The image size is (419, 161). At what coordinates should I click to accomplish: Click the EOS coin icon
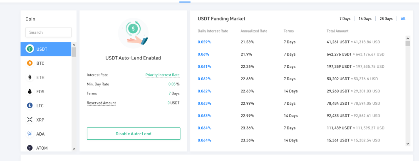[x=30, y=92]
